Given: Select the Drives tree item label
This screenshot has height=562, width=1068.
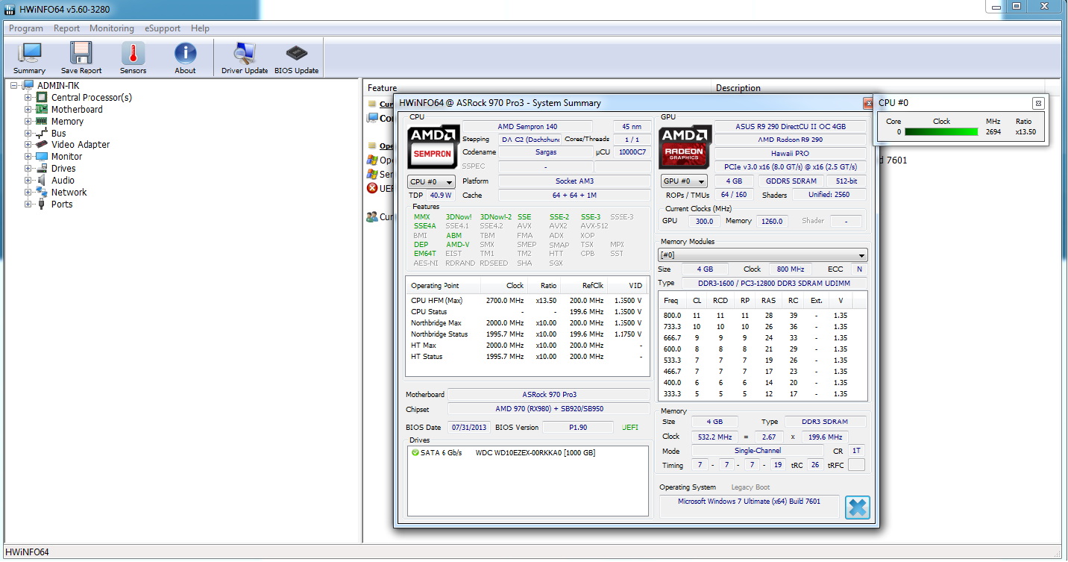Looking at the screenshot, I should tap(63, 169).
